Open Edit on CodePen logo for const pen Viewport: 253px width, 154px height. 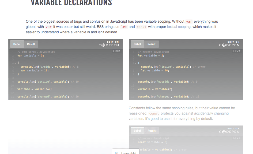point(229,131)
